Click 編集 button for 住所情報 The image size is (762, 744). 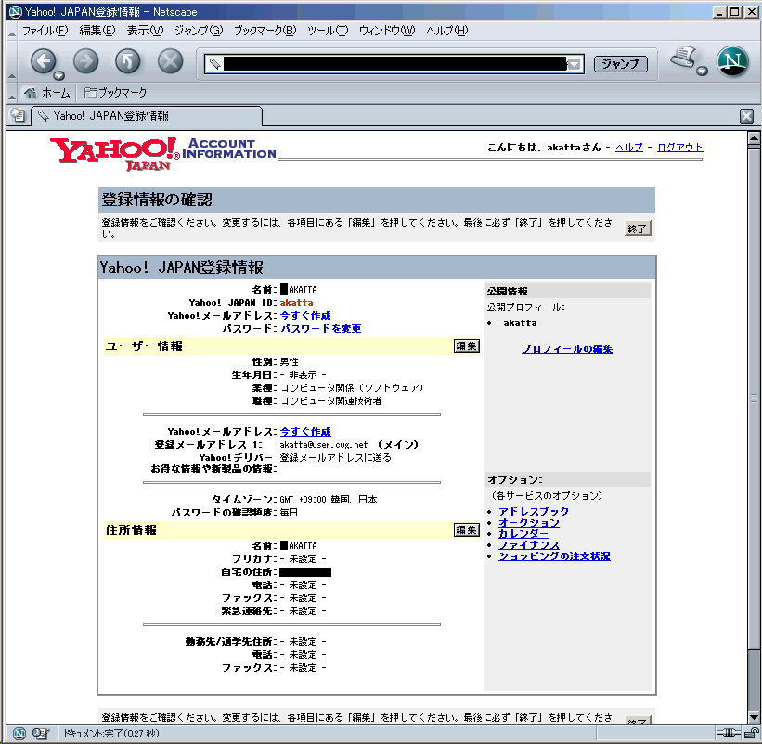pyautogui.click(x=467, y=529)
